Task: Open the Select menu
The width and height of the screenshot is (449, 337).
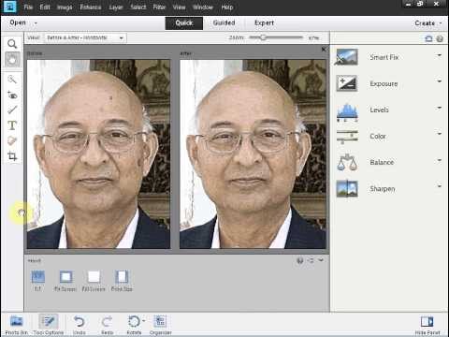Action: [138, 7]
